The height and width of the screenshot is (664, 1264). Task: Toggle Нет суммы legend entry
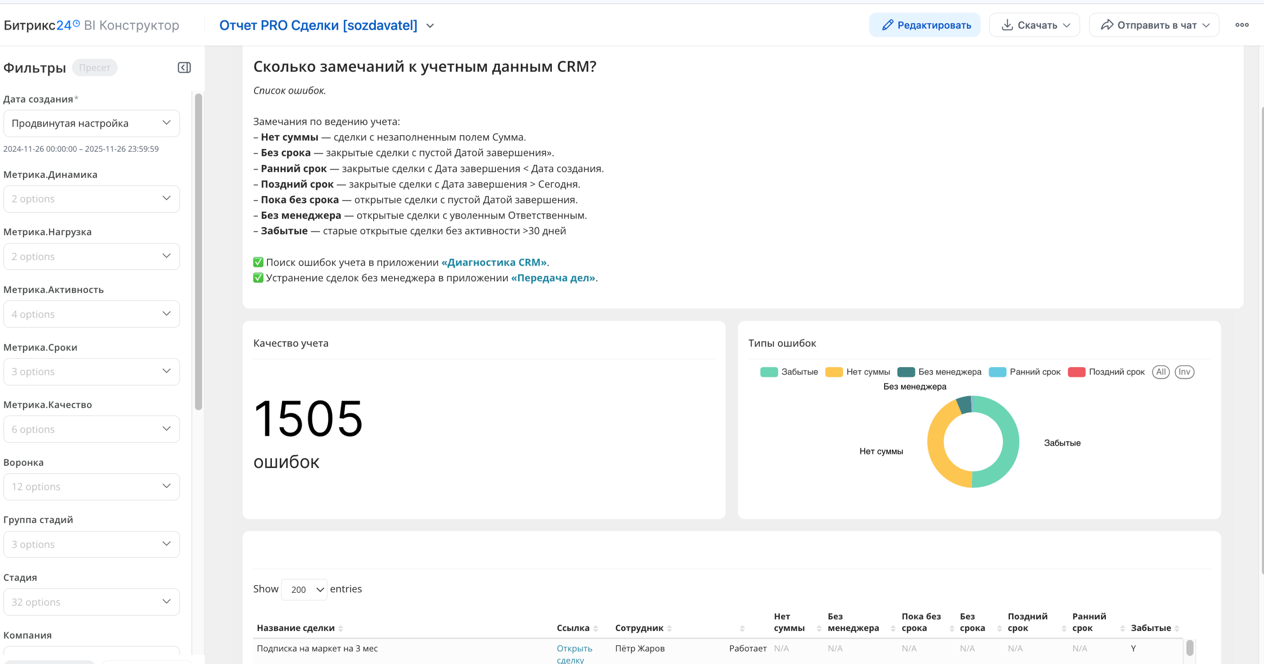(858, 372)
